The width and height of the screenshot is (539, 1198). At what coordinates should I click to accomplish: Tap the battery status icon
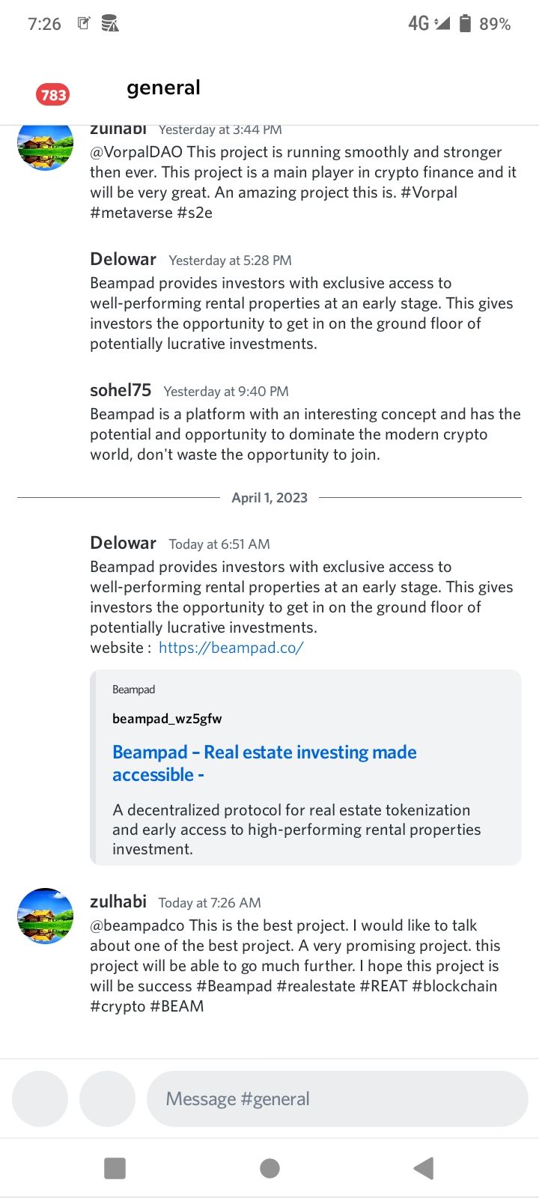(465, 23)
